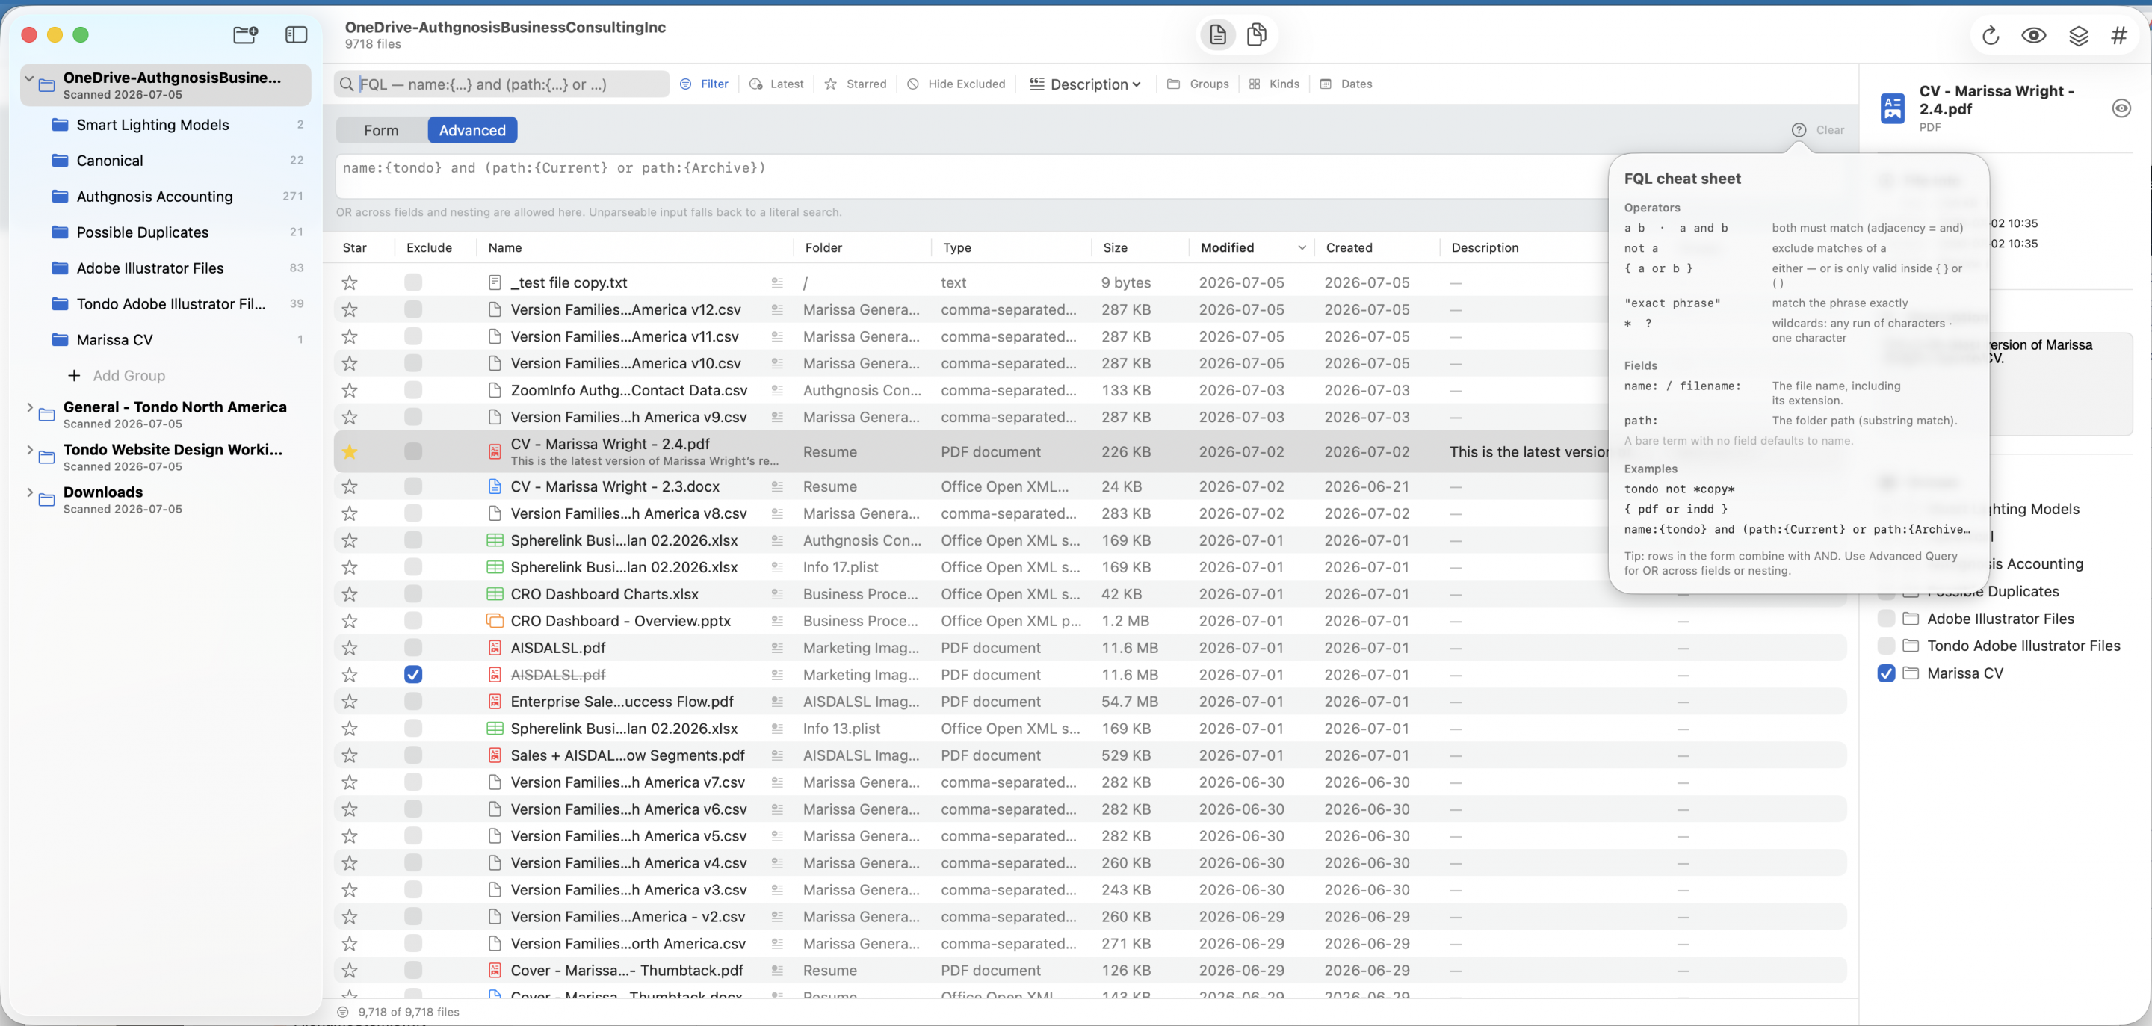Click the PDF icon of Enterprise Sale...uccess Flow.pdf
The height and width of the screenshot is (1026, 2152).
click(495, 701)
